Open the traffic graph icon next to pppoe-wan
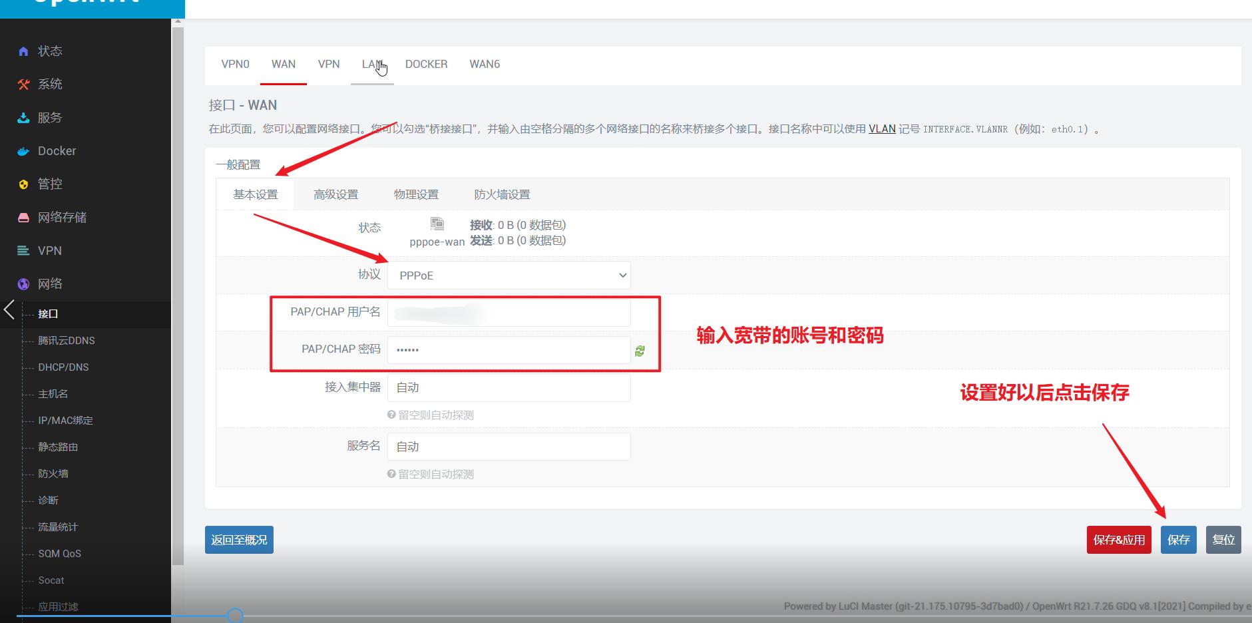The image size is (1252, 623). click(437, 224)
